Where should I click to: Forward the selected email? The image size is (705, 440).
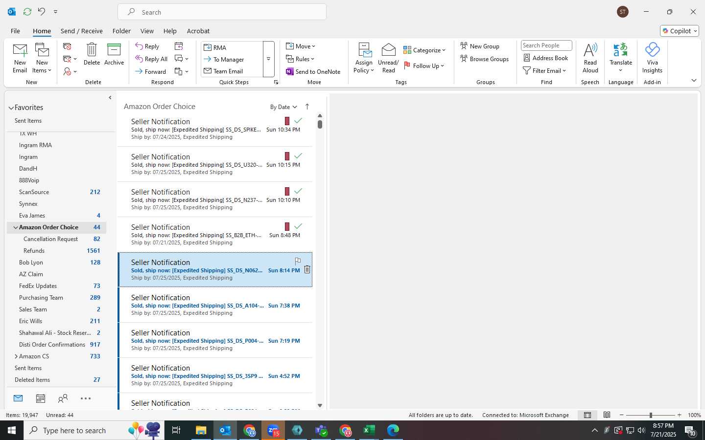pyautogui.click(x=151, y=71)
